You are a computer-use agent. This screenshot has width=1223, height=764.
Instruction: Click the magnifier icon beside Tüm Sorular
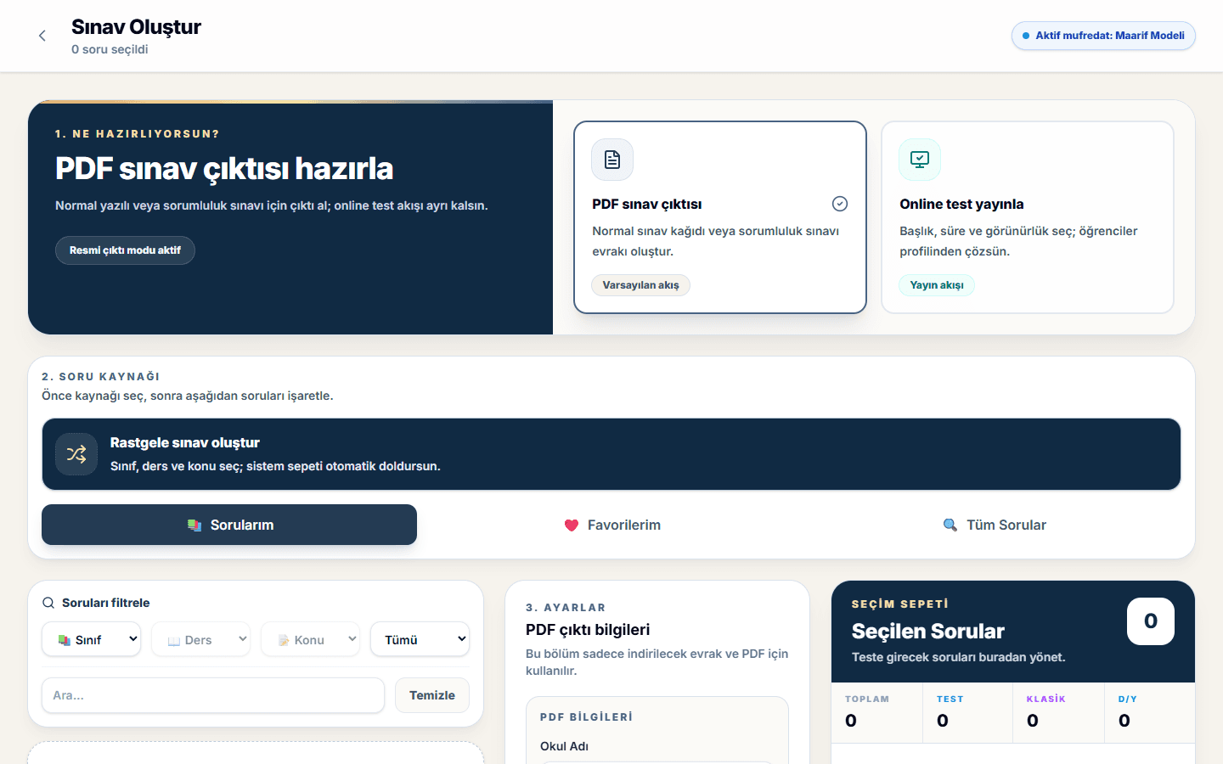tap(950, 525)
